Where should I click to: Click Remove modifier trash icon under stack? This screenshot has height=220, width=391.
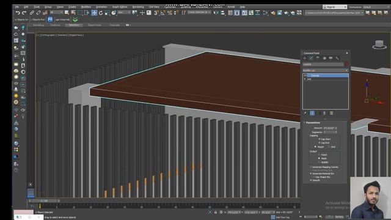[324, 113]
